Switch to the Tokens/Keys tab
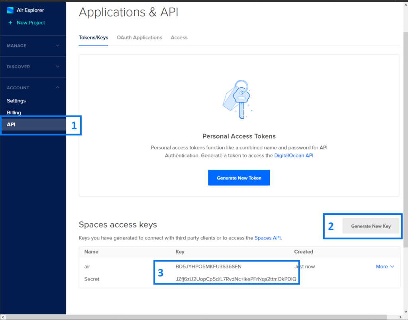408x320 pixels. [93, 37]
